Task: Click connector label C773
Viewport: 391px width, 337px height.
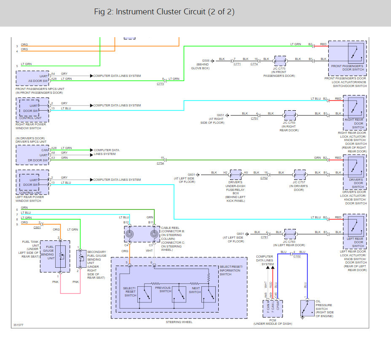Action: pyautogui.click(x=161, y=84)
